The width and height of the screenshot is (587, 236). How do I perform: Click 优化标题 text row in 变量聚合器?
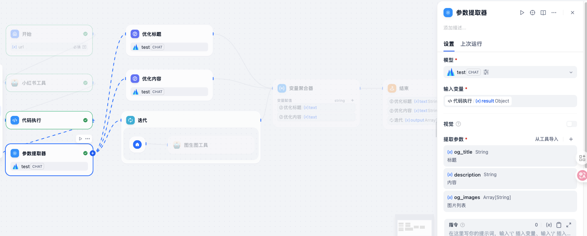click(316, 108)
